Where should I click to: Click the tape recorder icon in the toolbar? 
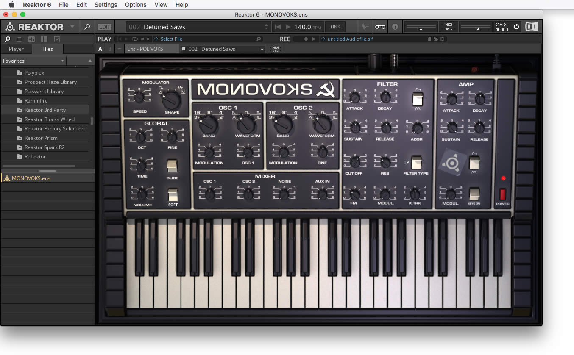coord(380,26)
